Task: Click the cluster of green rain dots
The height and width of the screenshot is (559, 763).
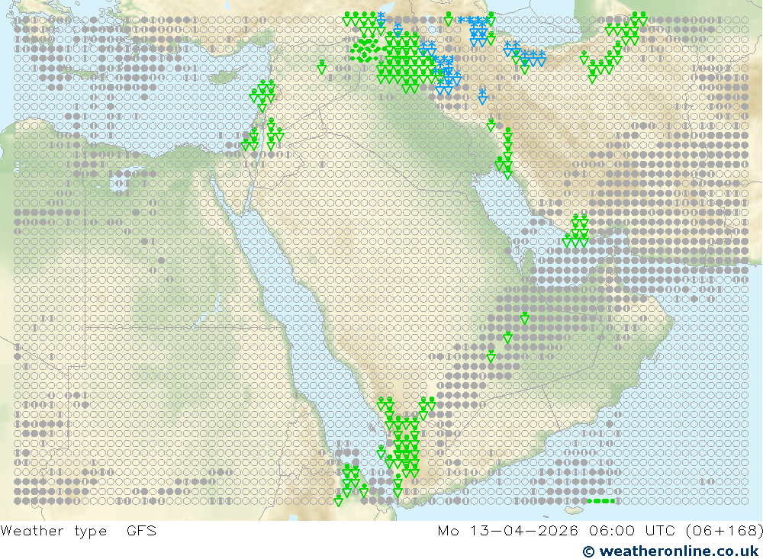Action: (x=365, y=50)
